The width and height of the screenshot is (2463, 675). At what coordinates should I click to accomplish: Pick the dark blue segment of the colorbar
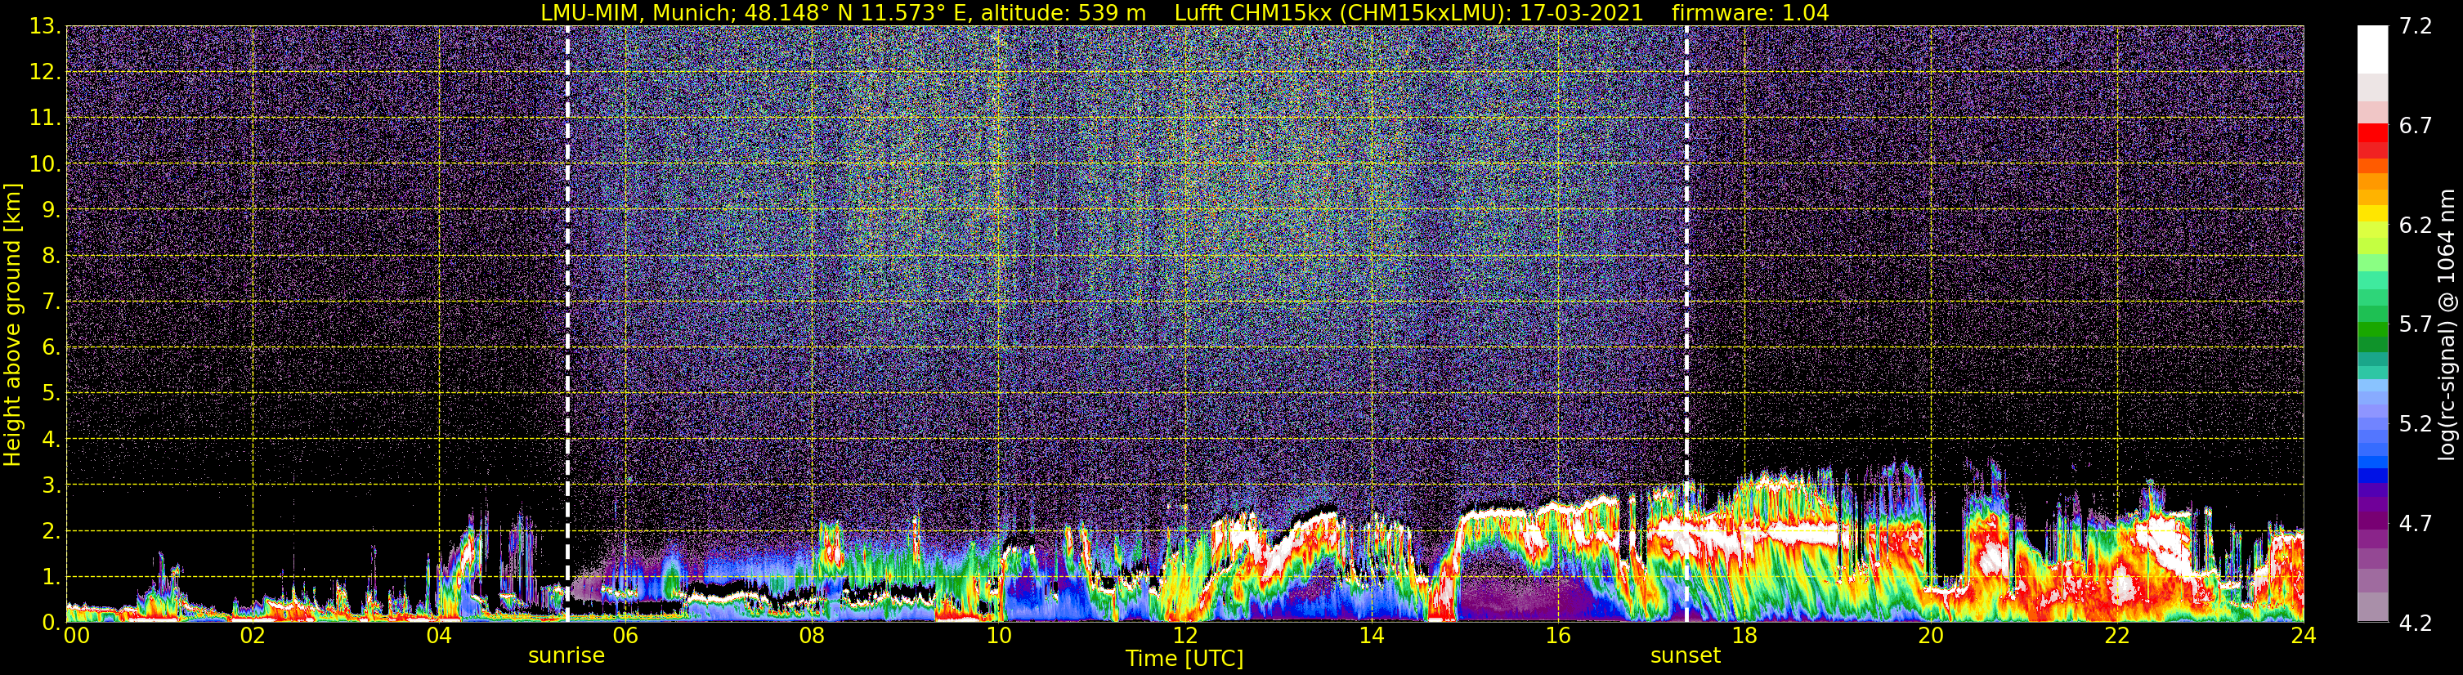pyautogui.click(x=2372, y=476)
